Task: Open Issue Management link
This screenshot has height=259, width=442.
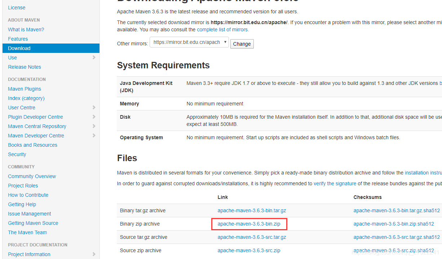Action: point(30,214)
